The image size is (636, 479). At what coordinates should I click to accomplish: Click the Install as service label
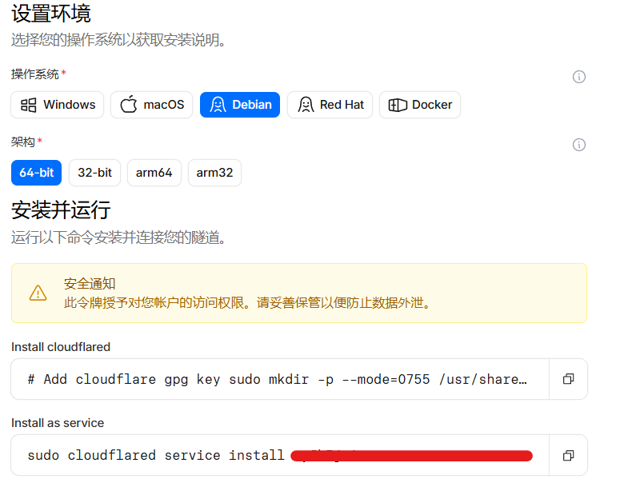[x=58, y=422]
